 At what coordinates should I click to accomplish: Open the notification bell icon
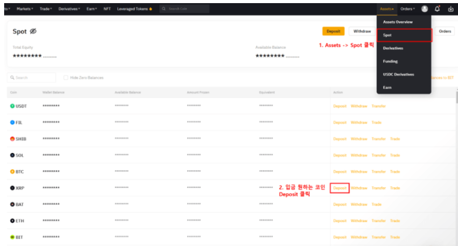coord(437,9)
